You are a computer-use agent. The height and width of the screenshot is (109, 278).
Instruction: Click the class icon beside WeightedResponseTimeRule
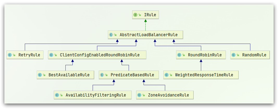click(x=166, y=75)
